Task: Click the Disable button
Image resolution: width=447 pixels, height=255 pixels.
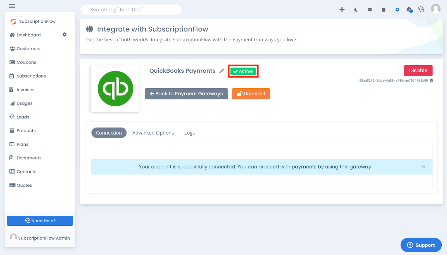Action: click(x=418, y=70)
